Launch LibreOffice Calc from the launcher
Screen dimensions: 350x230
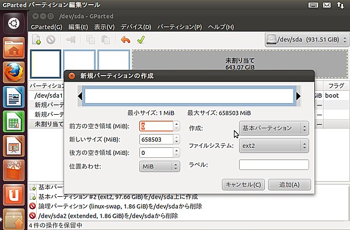14,122
